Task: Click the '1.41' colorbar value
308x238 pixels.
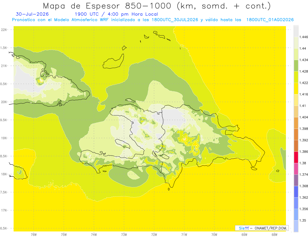Action: pyautogui.click(x=303, y=106)
